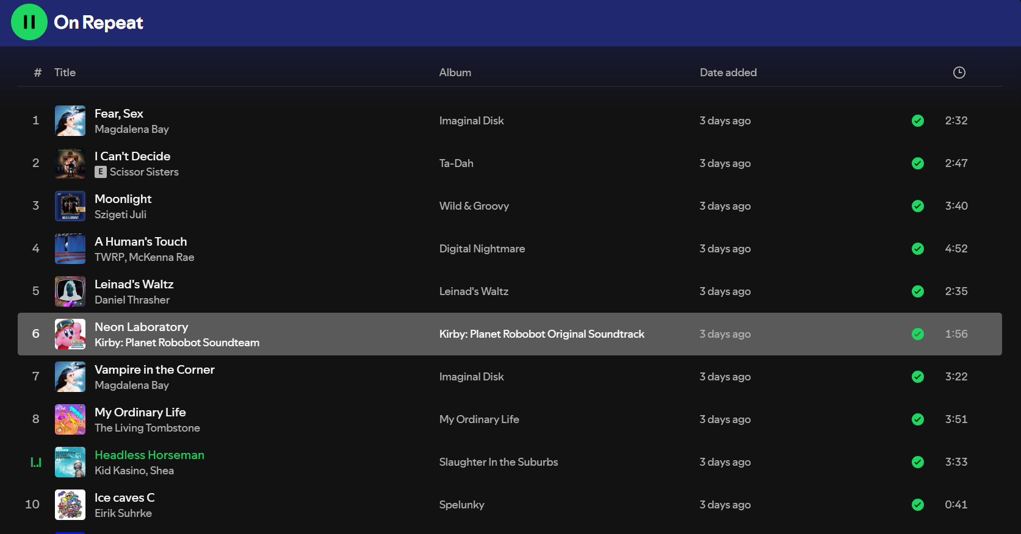This screenshot has height=534, width=1021.
Task: Open the Spelunky album link
Action: tap(462, 505)
